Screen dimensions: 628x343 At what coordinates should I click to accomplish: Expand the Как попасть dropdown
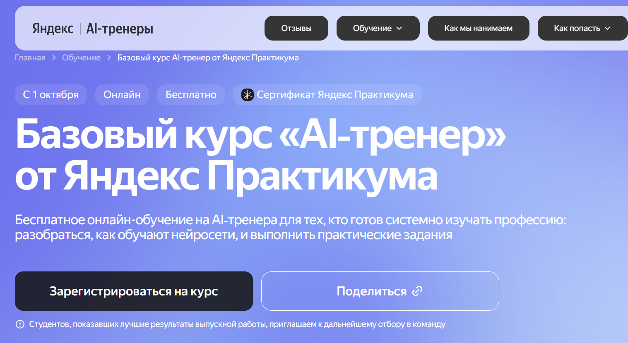582,28
